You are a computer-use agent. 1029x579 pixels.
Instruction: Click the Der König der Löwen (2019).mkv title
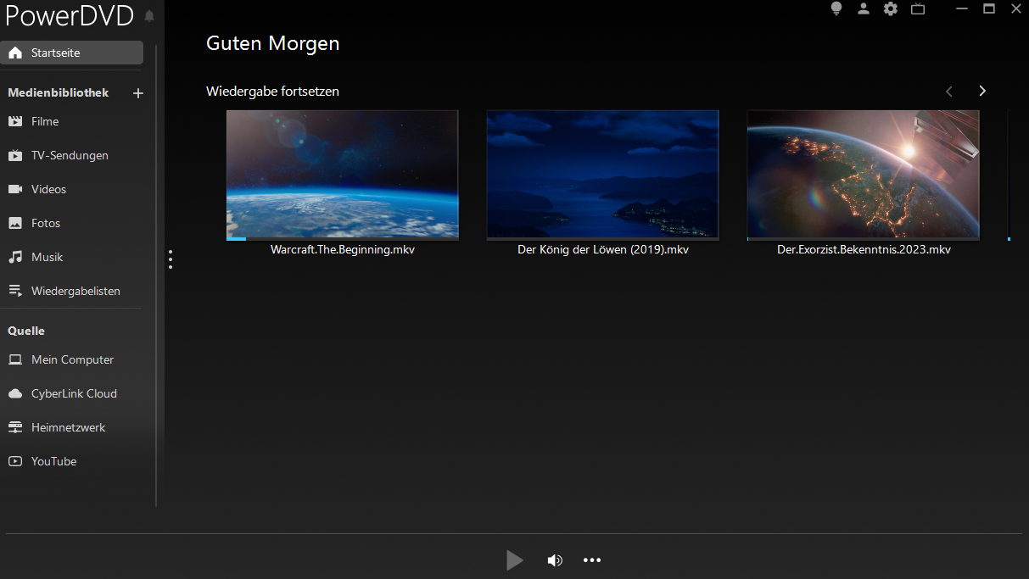pyautogui.click(x=603, y=250)
